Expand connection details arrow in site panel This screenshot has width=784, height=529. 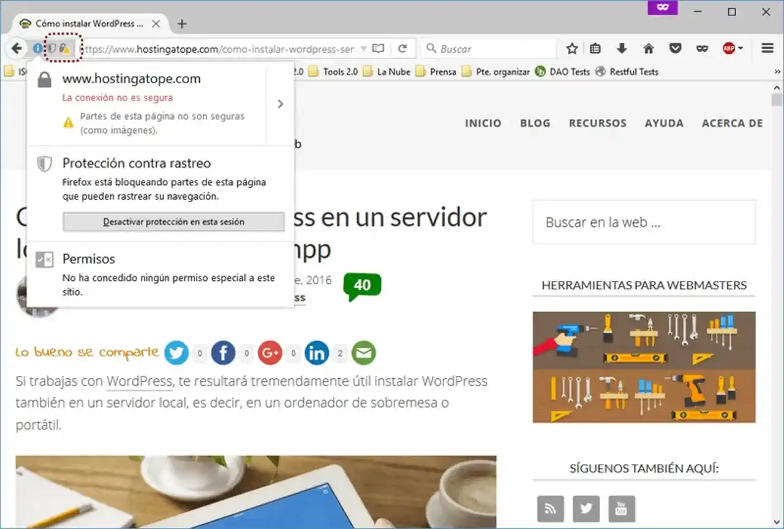[281, 104]
